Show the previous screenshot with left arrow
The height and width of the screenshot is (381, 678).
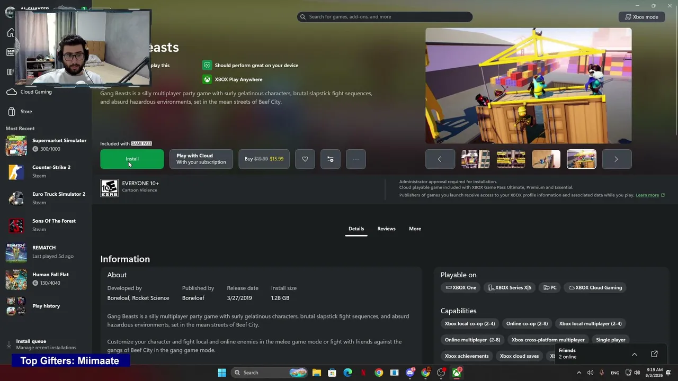pyautogui.click(x=440, y=159)
